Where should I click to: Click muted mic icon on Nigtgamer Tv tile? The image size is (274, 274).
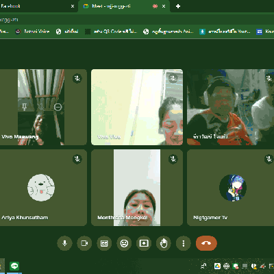coord(269,159)
